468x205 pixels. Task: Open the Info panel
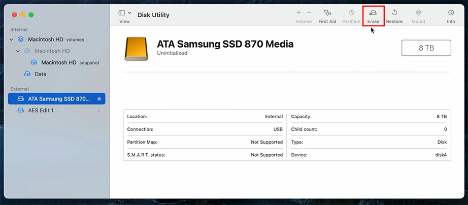[x=451, y=16]
